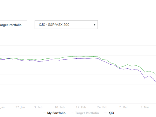The image size is (156, 117).
Task: Select the 24. Feb date axis label
Action: (102, 107)
